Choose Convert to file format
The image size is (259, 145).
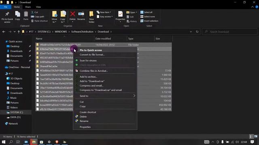tap(105, 55)
